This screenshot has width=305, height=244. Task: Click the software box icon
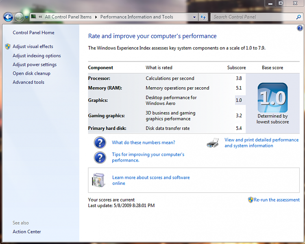point(98,180)
